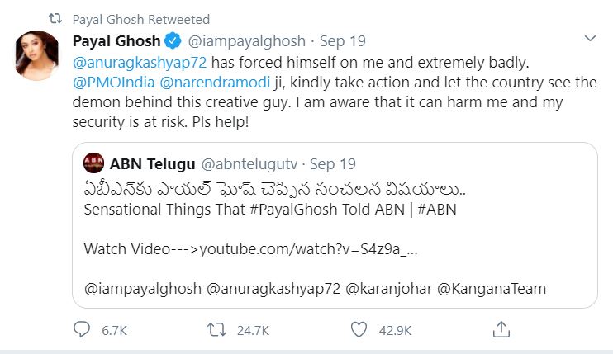This screenshot has height=354, width=613.
Task: Open the @iampayalghosh handle next to name
Action: click(x=247, y=40)
